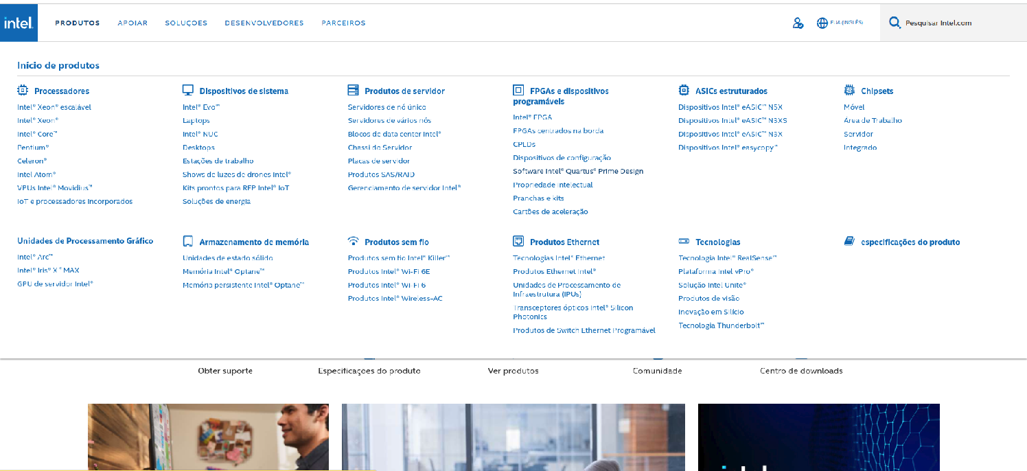Open VPUs Intel Movidius link

click(55, 187)
